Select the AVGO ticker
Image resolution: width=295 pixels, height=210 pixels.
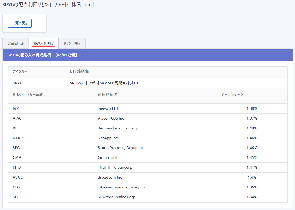pyautogui.click(x=18, y=177)
